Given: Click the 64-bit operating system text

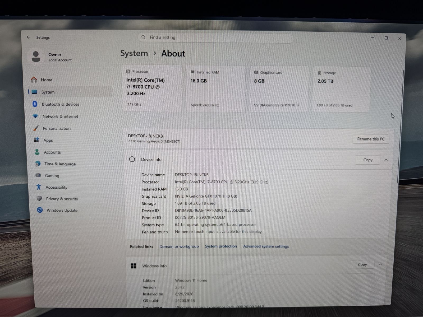Looking at the screenshot, I should 215,225.
